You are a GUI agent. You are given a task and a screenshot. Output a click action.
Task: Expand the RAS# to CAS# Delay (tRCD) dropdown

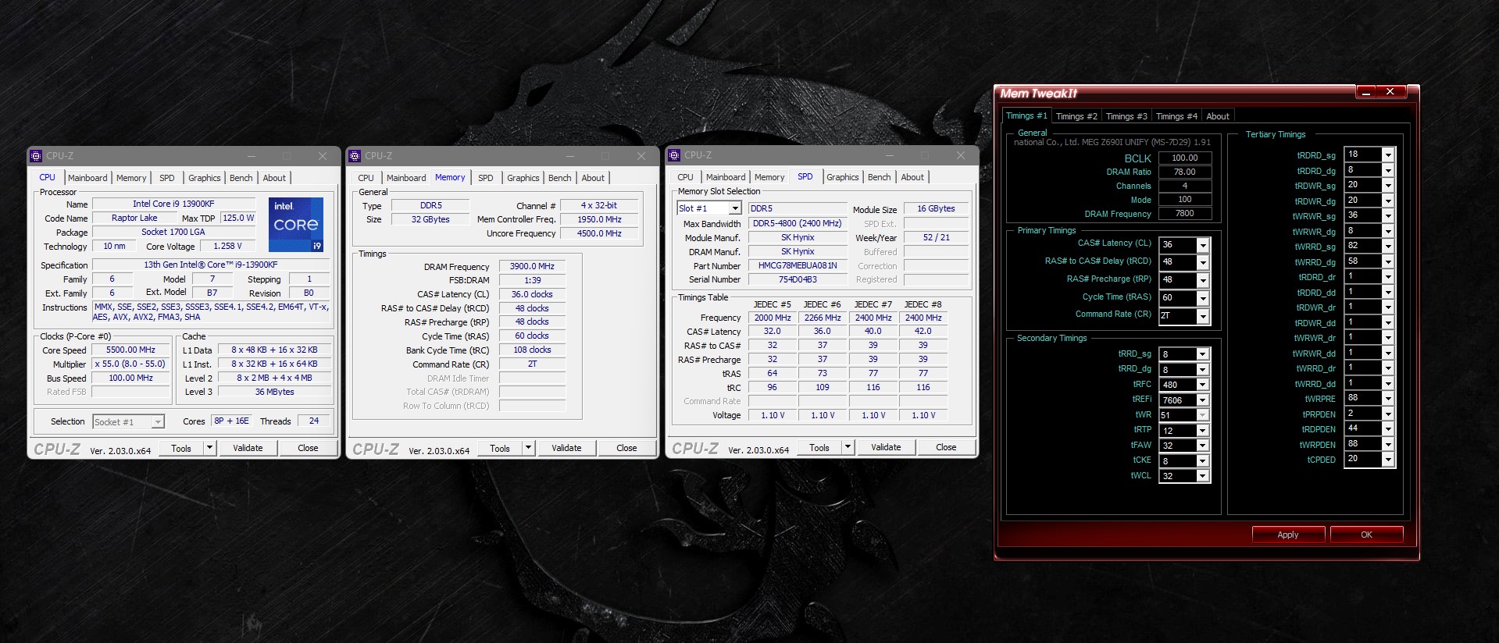(x=1203, y=262)
